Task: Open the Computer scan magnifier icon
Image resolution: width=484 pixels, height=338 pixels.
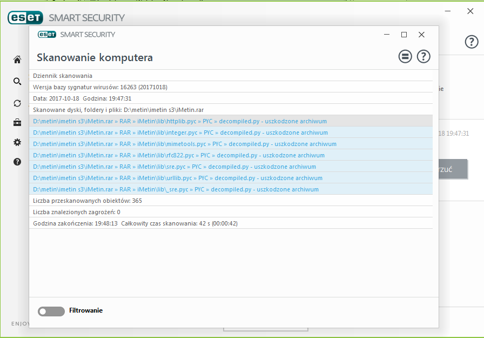Action: [17, 81]
